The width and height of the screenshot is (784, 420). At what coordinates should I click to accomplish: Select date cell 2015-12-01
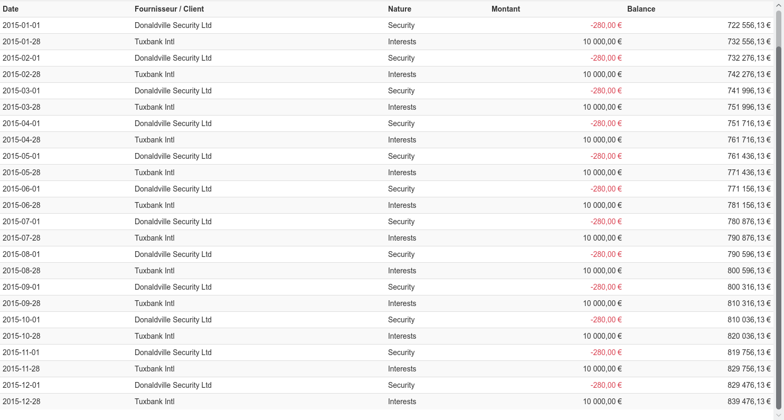(21, 385)
